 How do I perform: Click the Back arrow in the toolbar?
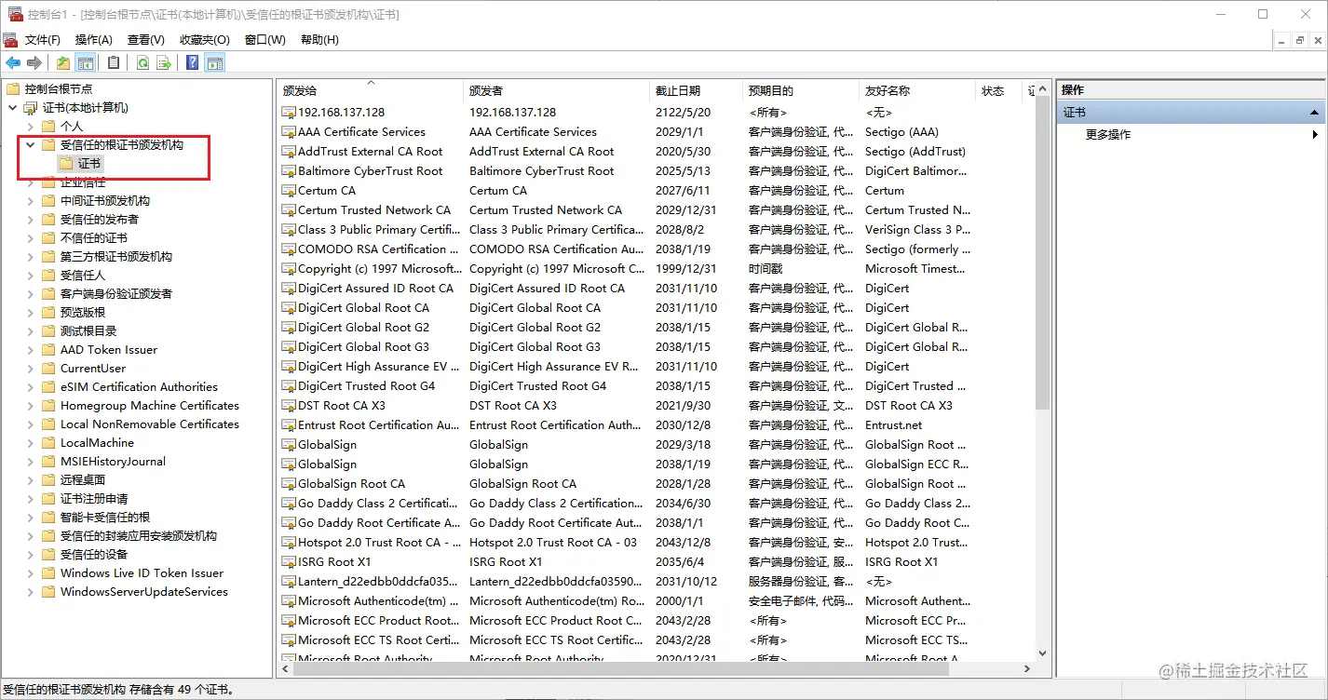point(13,63)
